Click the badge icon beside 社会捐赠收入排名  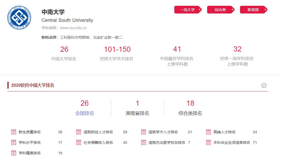click(x=78, y=142)
